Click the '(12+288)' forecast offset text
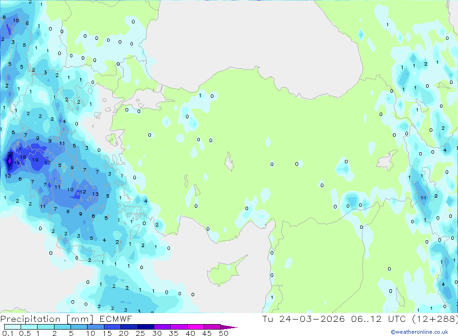The height and width of the screenshot is (336, 458). click(x=435, y=319)
